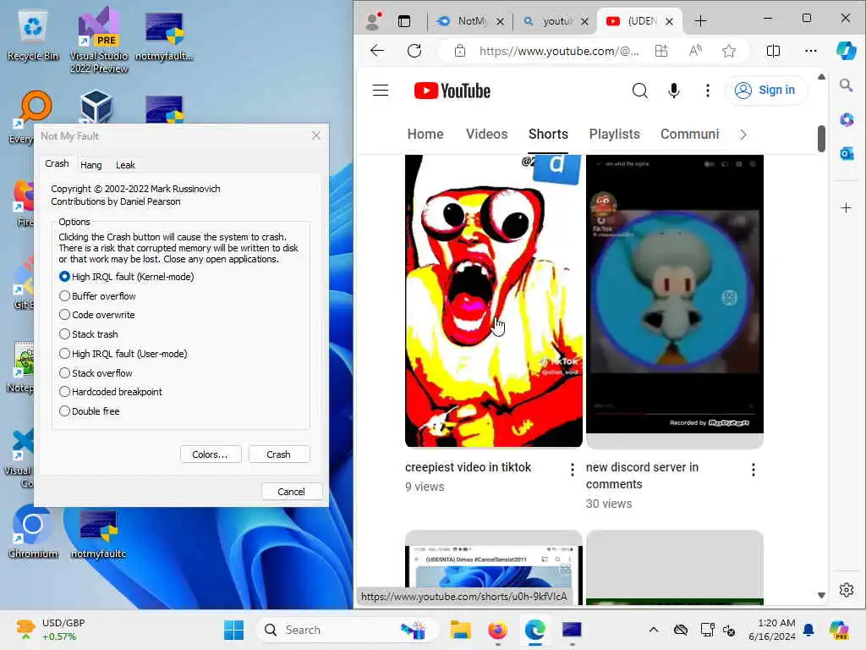
Task: Open a new Edge tab
Action: point(700,21)
